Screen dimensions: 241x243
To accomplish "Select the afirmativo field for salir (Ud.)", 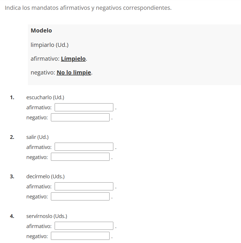I will (x=84, y=146).
